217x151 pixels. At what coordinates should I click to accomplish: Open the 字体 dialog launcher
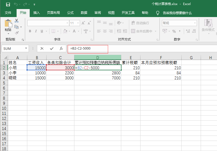coord(92,40)
